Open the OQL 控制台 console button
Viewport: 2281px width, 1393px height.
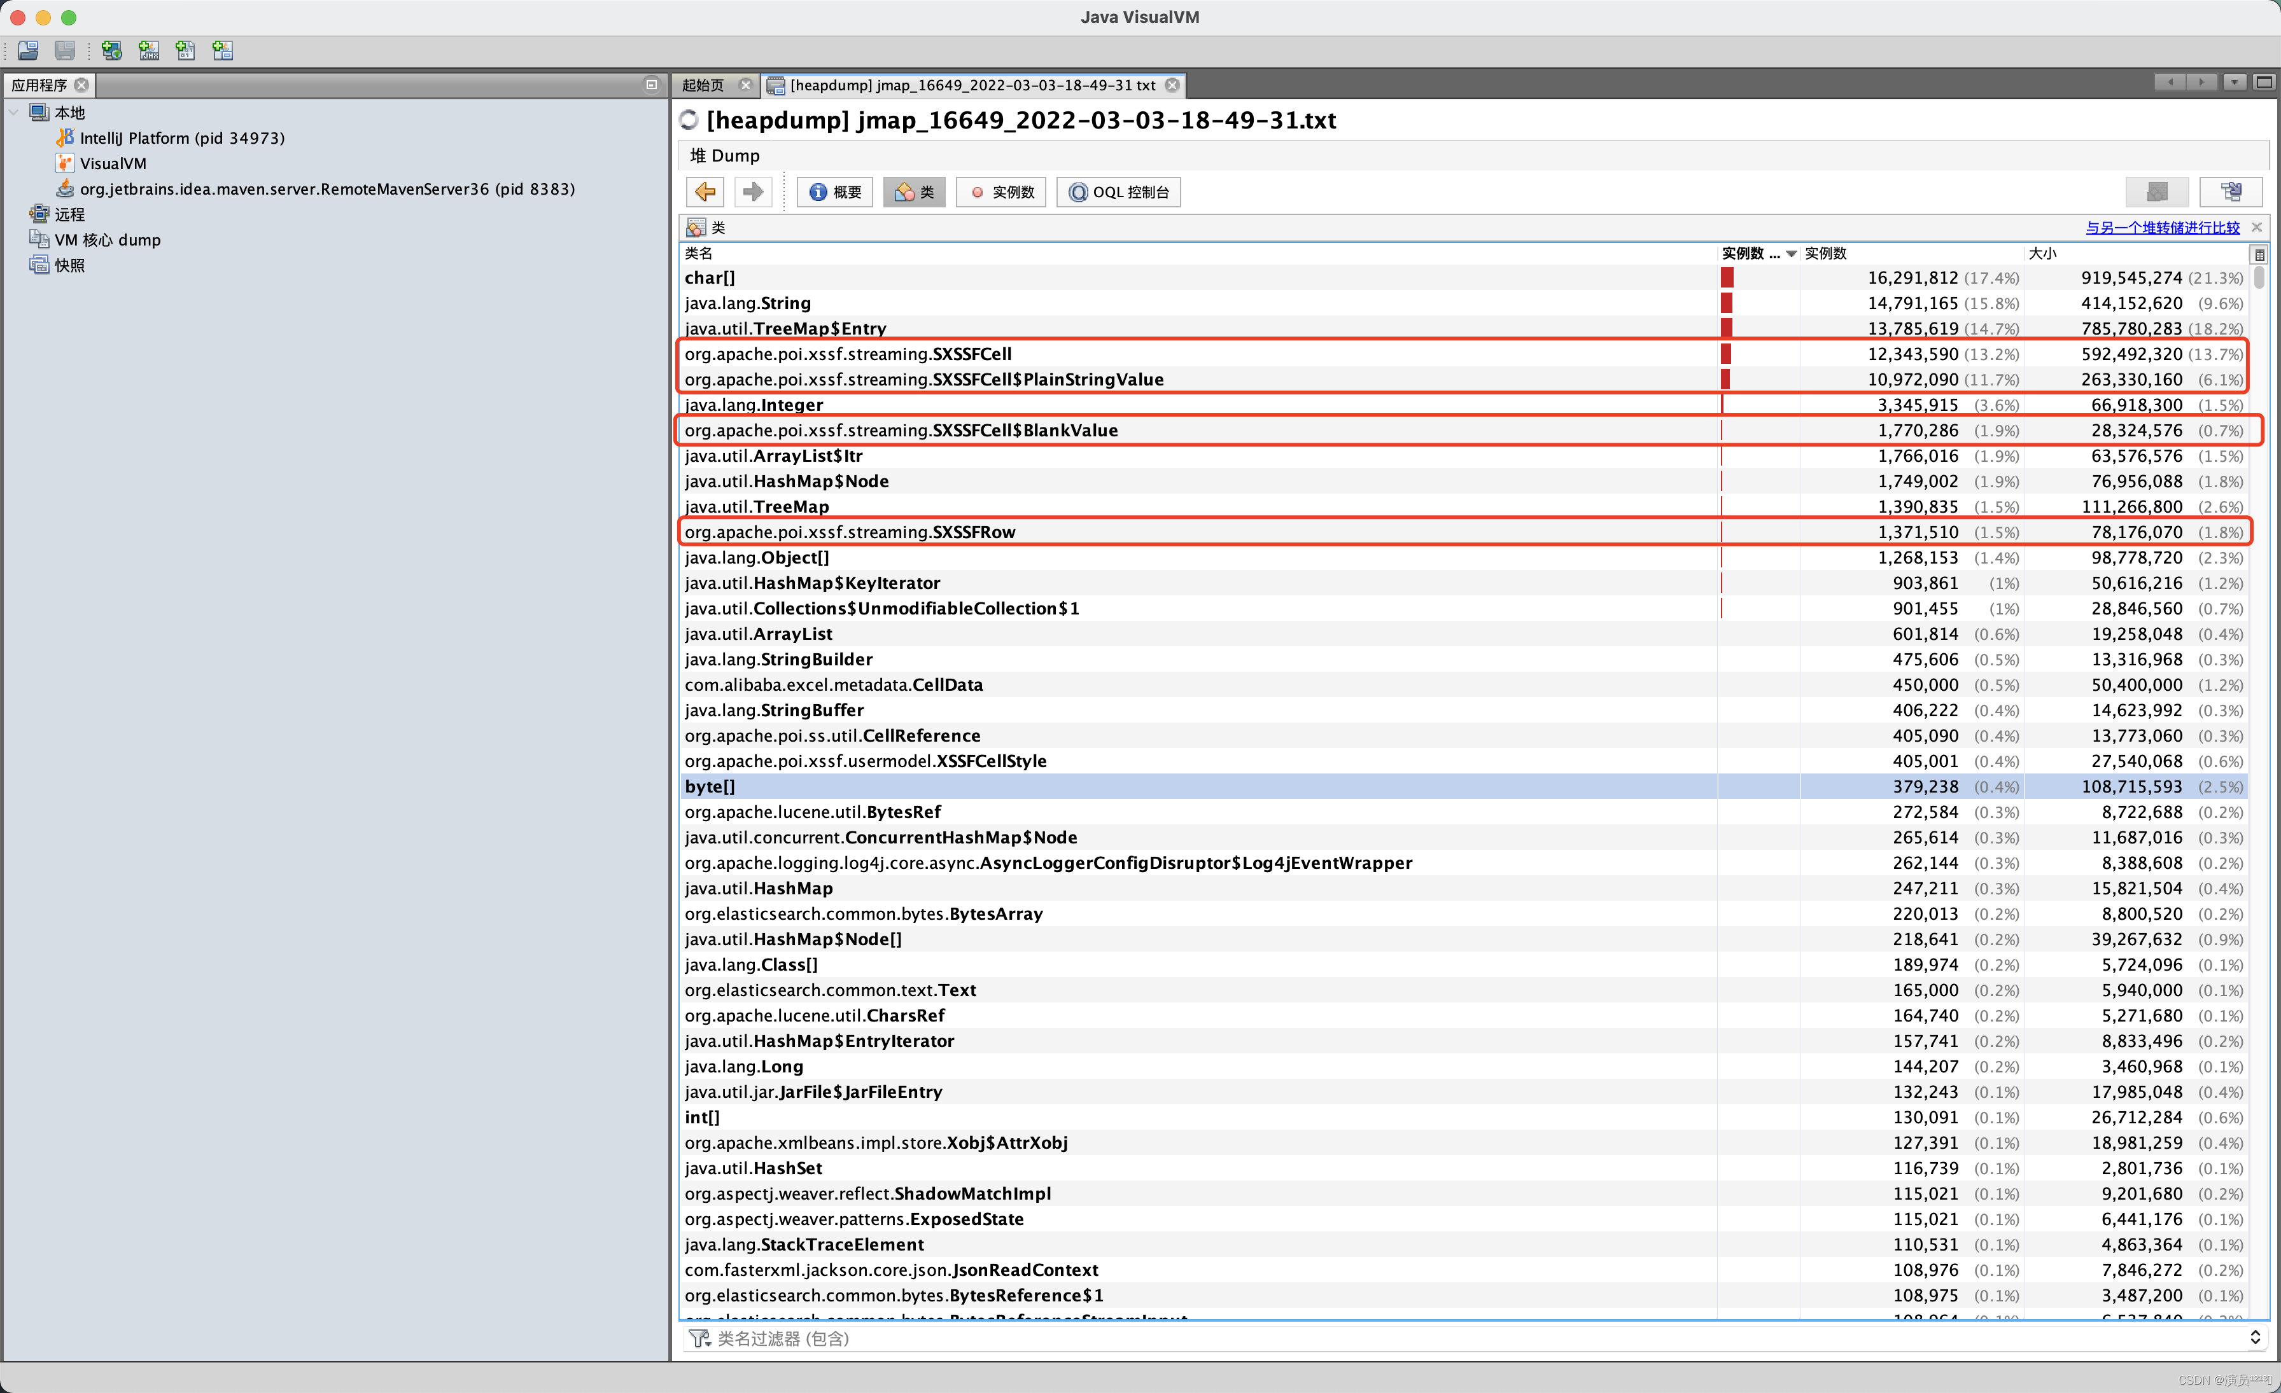tap(1118, 191)
